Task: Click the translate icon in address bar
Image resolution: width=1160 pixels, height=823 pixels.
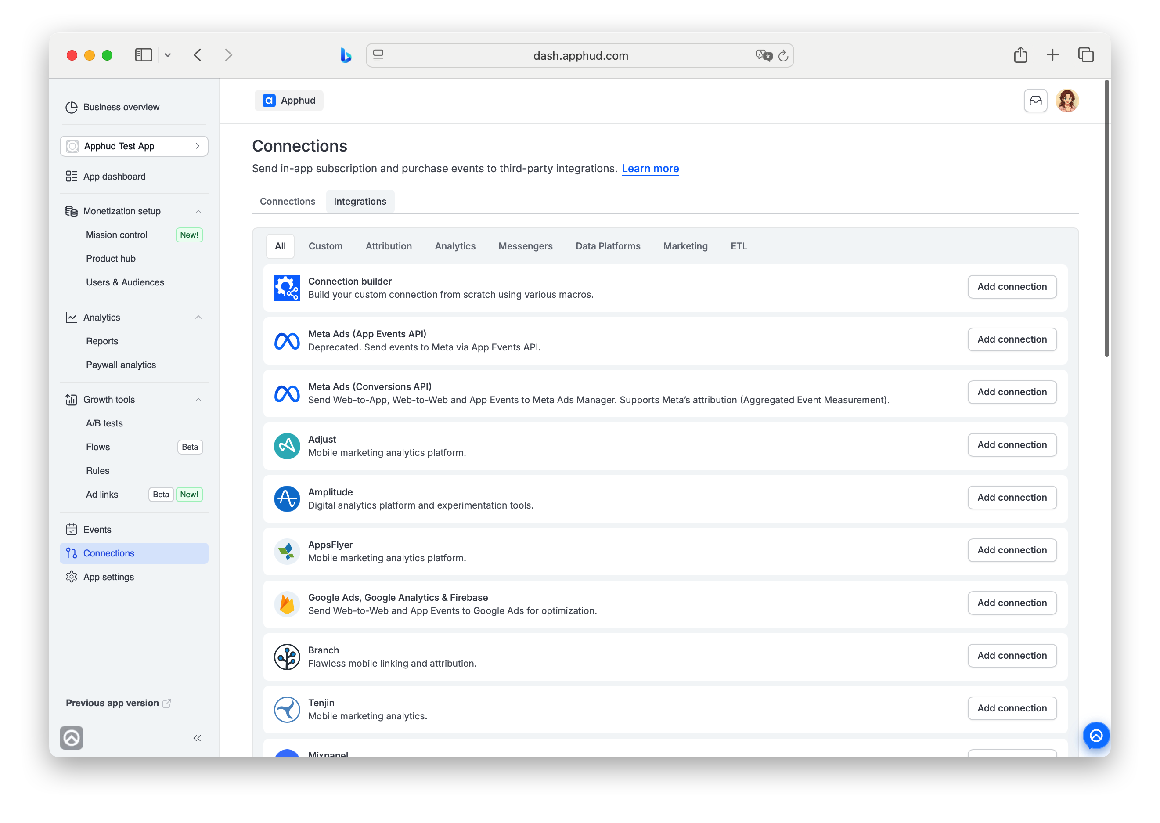Action: [x=764, y=55]
